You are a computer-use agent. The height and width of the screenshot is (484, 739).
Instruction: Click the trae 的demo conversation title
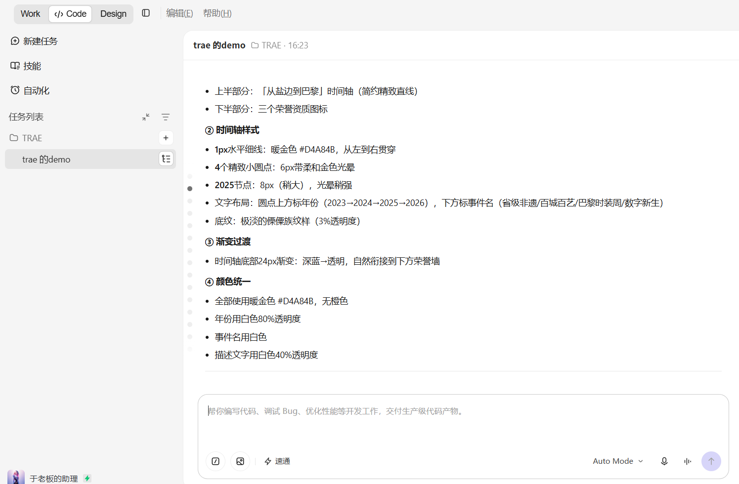(x=219, y=45)
